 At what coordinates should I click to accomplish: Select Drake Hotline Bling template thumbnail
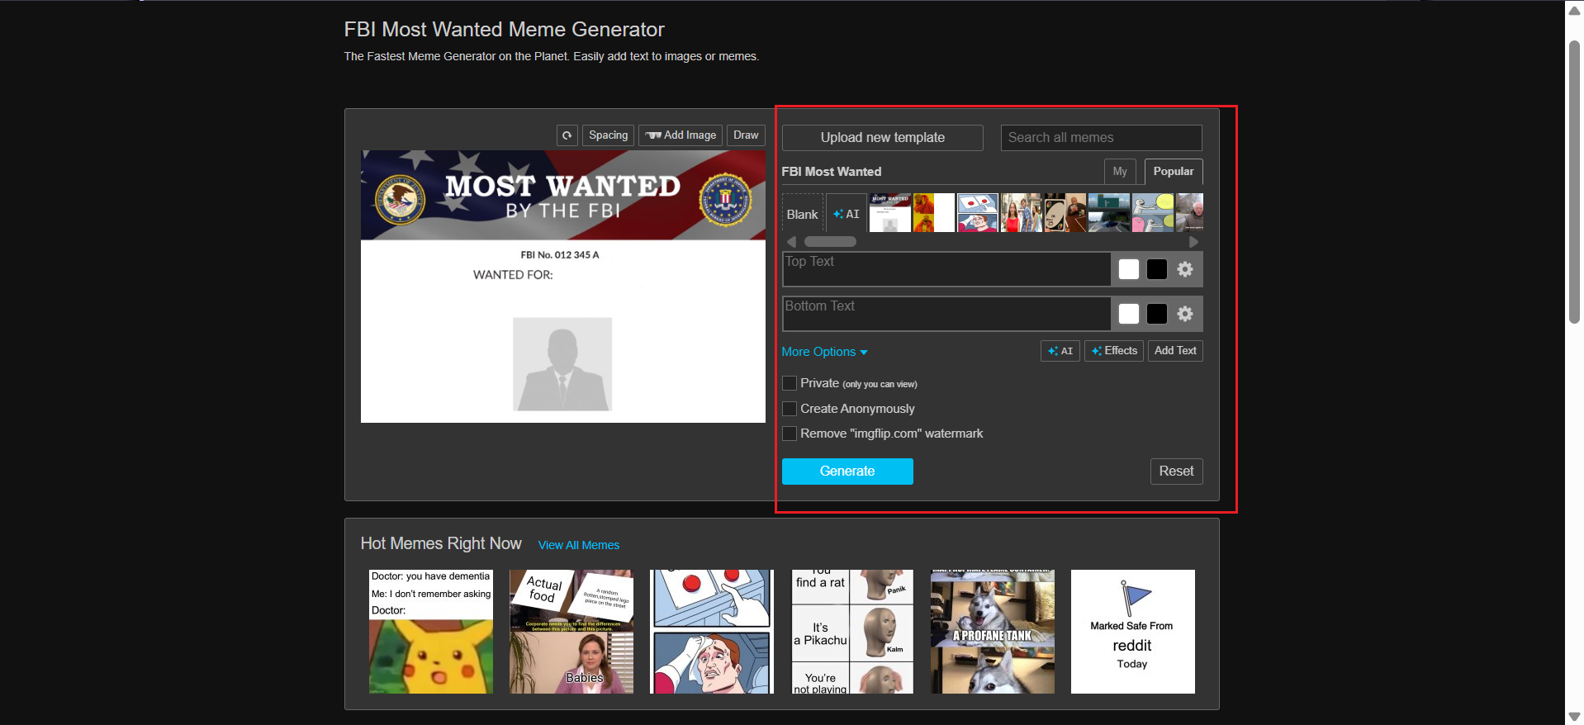pyautogui.click(x=934, y=213)
